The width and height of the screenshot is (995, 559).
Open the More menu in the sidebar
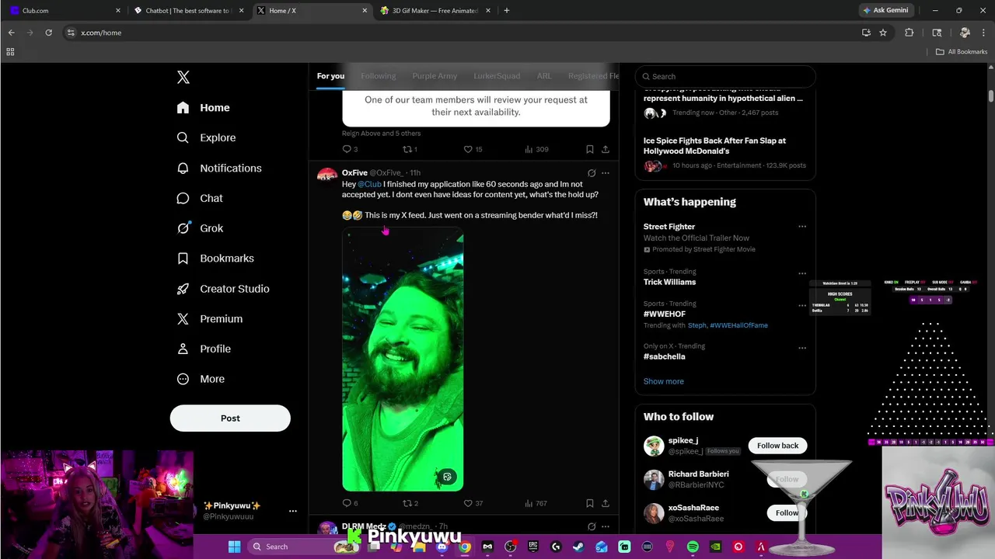tap(201, 380)
